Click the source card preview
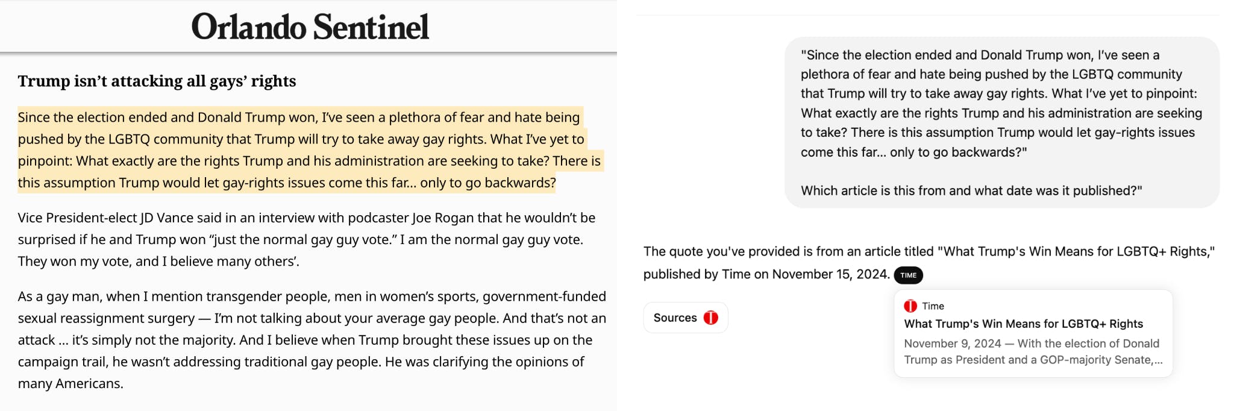 (x=1032, y=333)
